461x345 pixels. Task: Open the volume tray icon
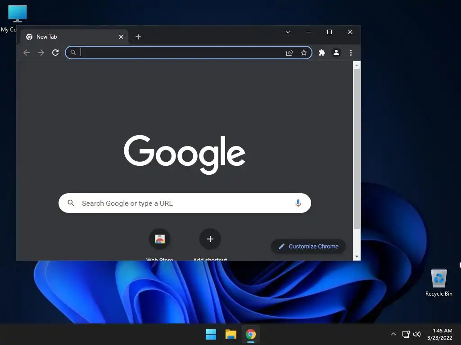(x=417, y=334)
